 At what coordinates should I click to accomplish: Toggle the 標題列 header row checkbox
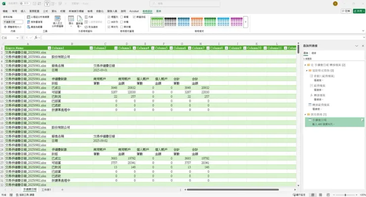pos(109,17)
